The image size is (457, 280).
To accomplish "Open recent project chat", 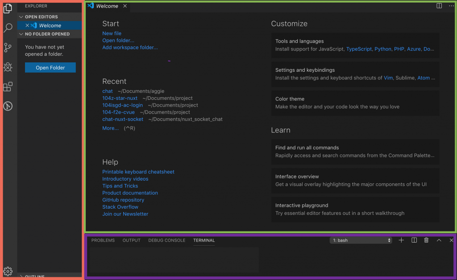I will click(107, 91).
